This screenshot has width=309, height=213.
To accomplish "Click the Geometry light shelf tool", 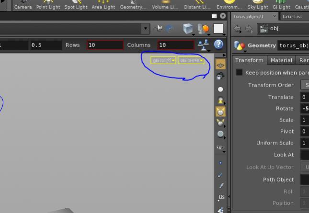I will (x=133, y=5).
